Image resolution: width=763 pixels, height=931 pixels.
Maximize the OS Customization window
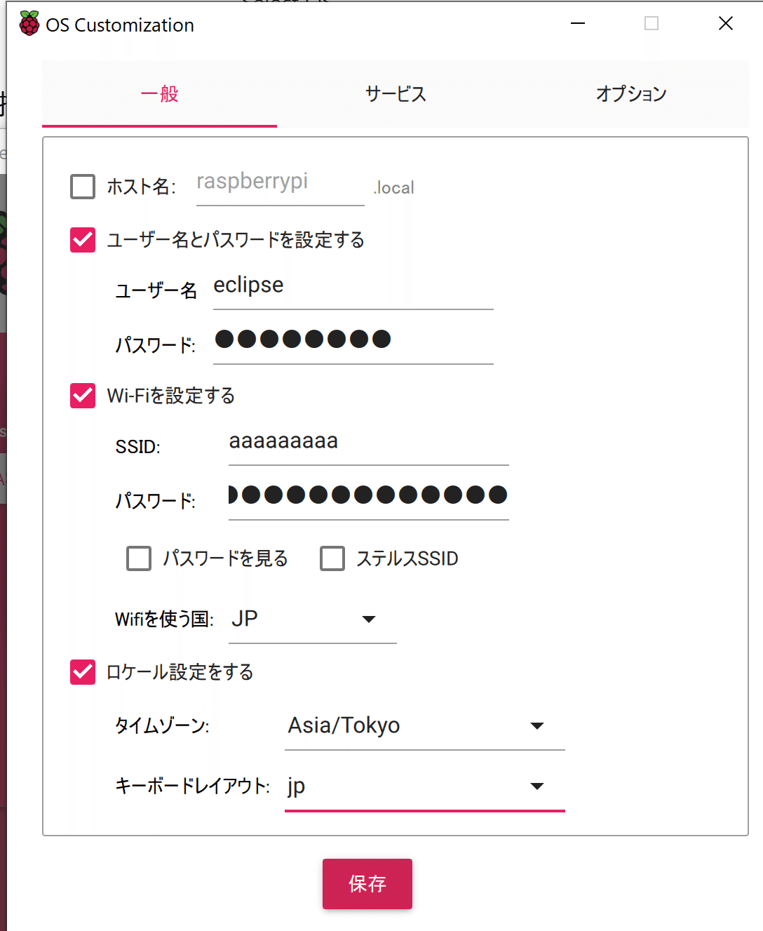(651, 24)
